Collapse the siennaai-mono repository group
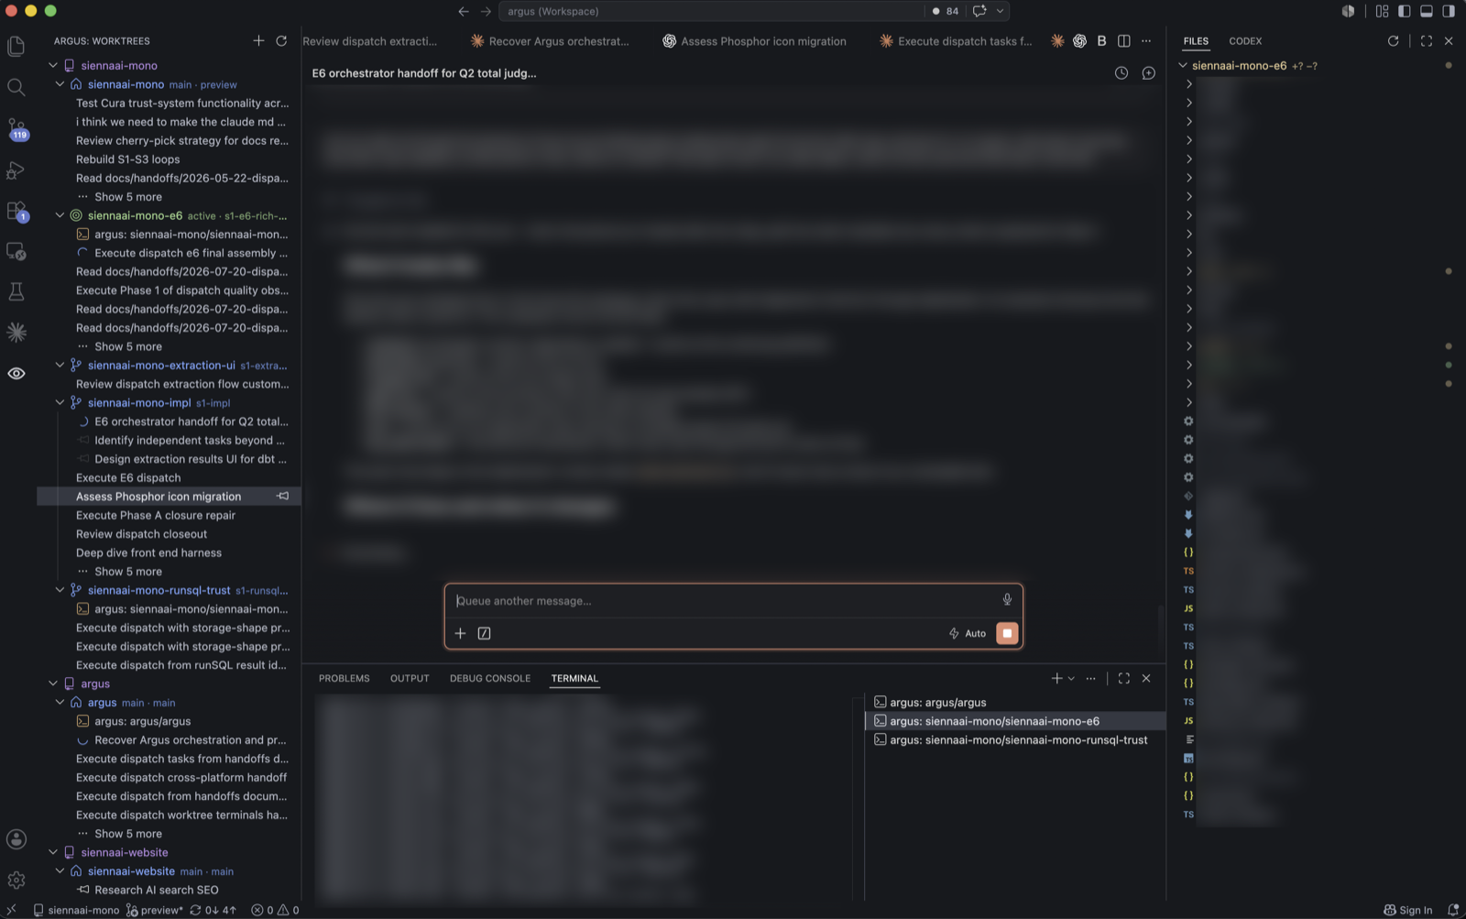The image size is (1466, 919). click(53, 65)
